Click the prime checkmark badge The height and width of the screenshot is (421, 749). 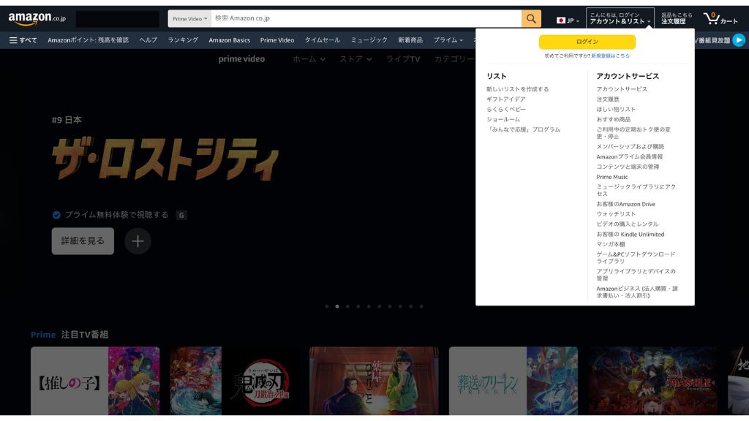(57, 214)
